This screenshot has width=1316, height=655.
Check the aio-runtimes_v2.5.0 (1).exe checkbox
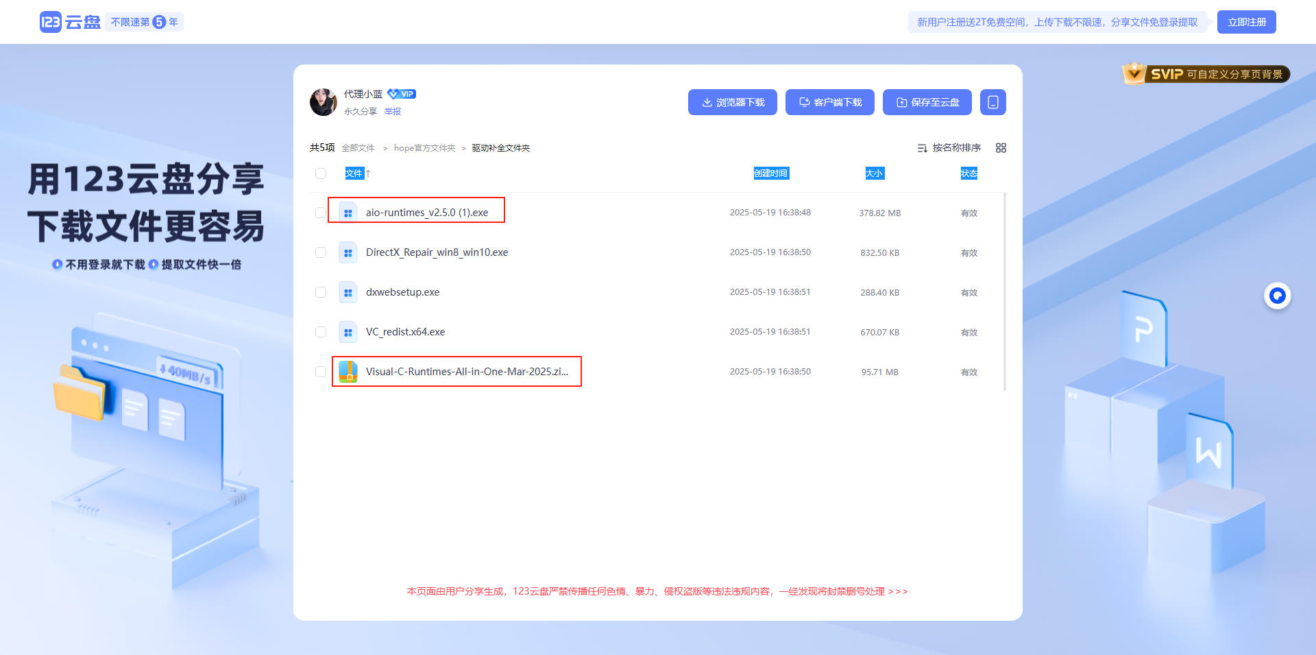[321, 213]
